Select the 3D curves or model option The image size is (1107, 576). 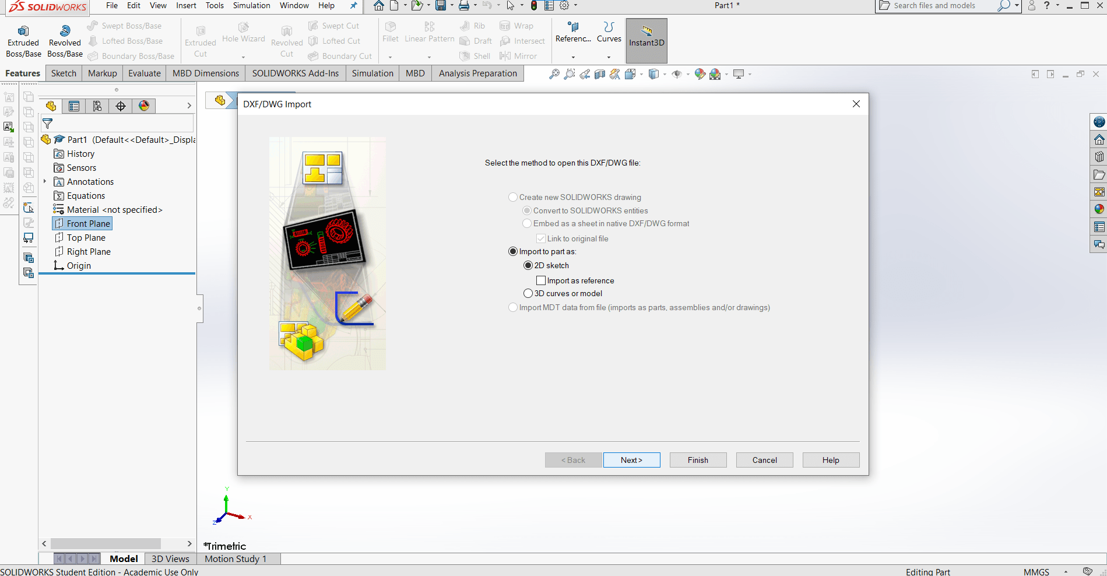(528, 293)
